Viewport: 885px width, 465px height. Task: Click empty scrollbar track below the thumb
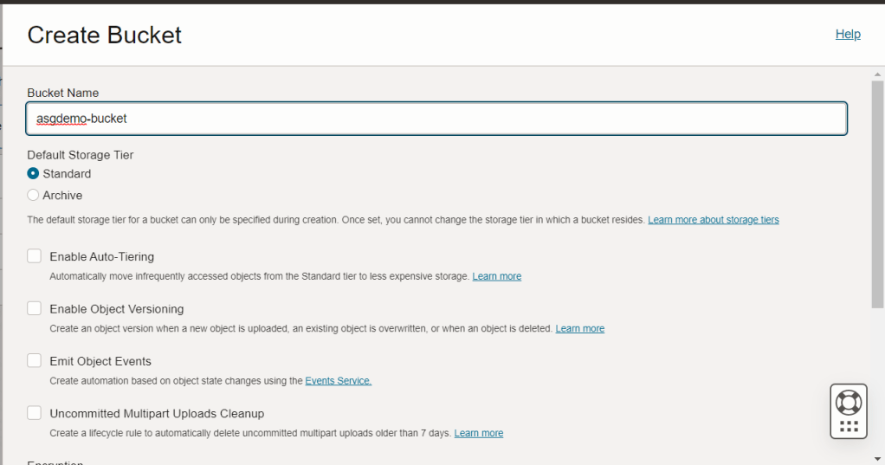click(876, 381)
